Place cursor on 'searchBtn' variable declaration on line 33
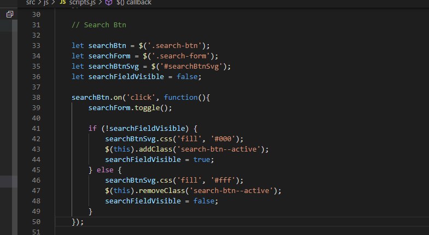 [x=107, y=46]
